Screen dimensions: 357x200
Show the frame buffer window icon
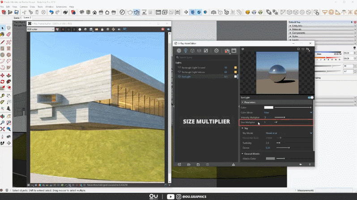click(234, 51)
